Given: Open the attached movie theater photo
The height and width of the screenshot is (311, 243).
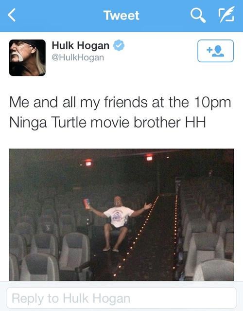Looking at the screenshot, I should (121, 215).
